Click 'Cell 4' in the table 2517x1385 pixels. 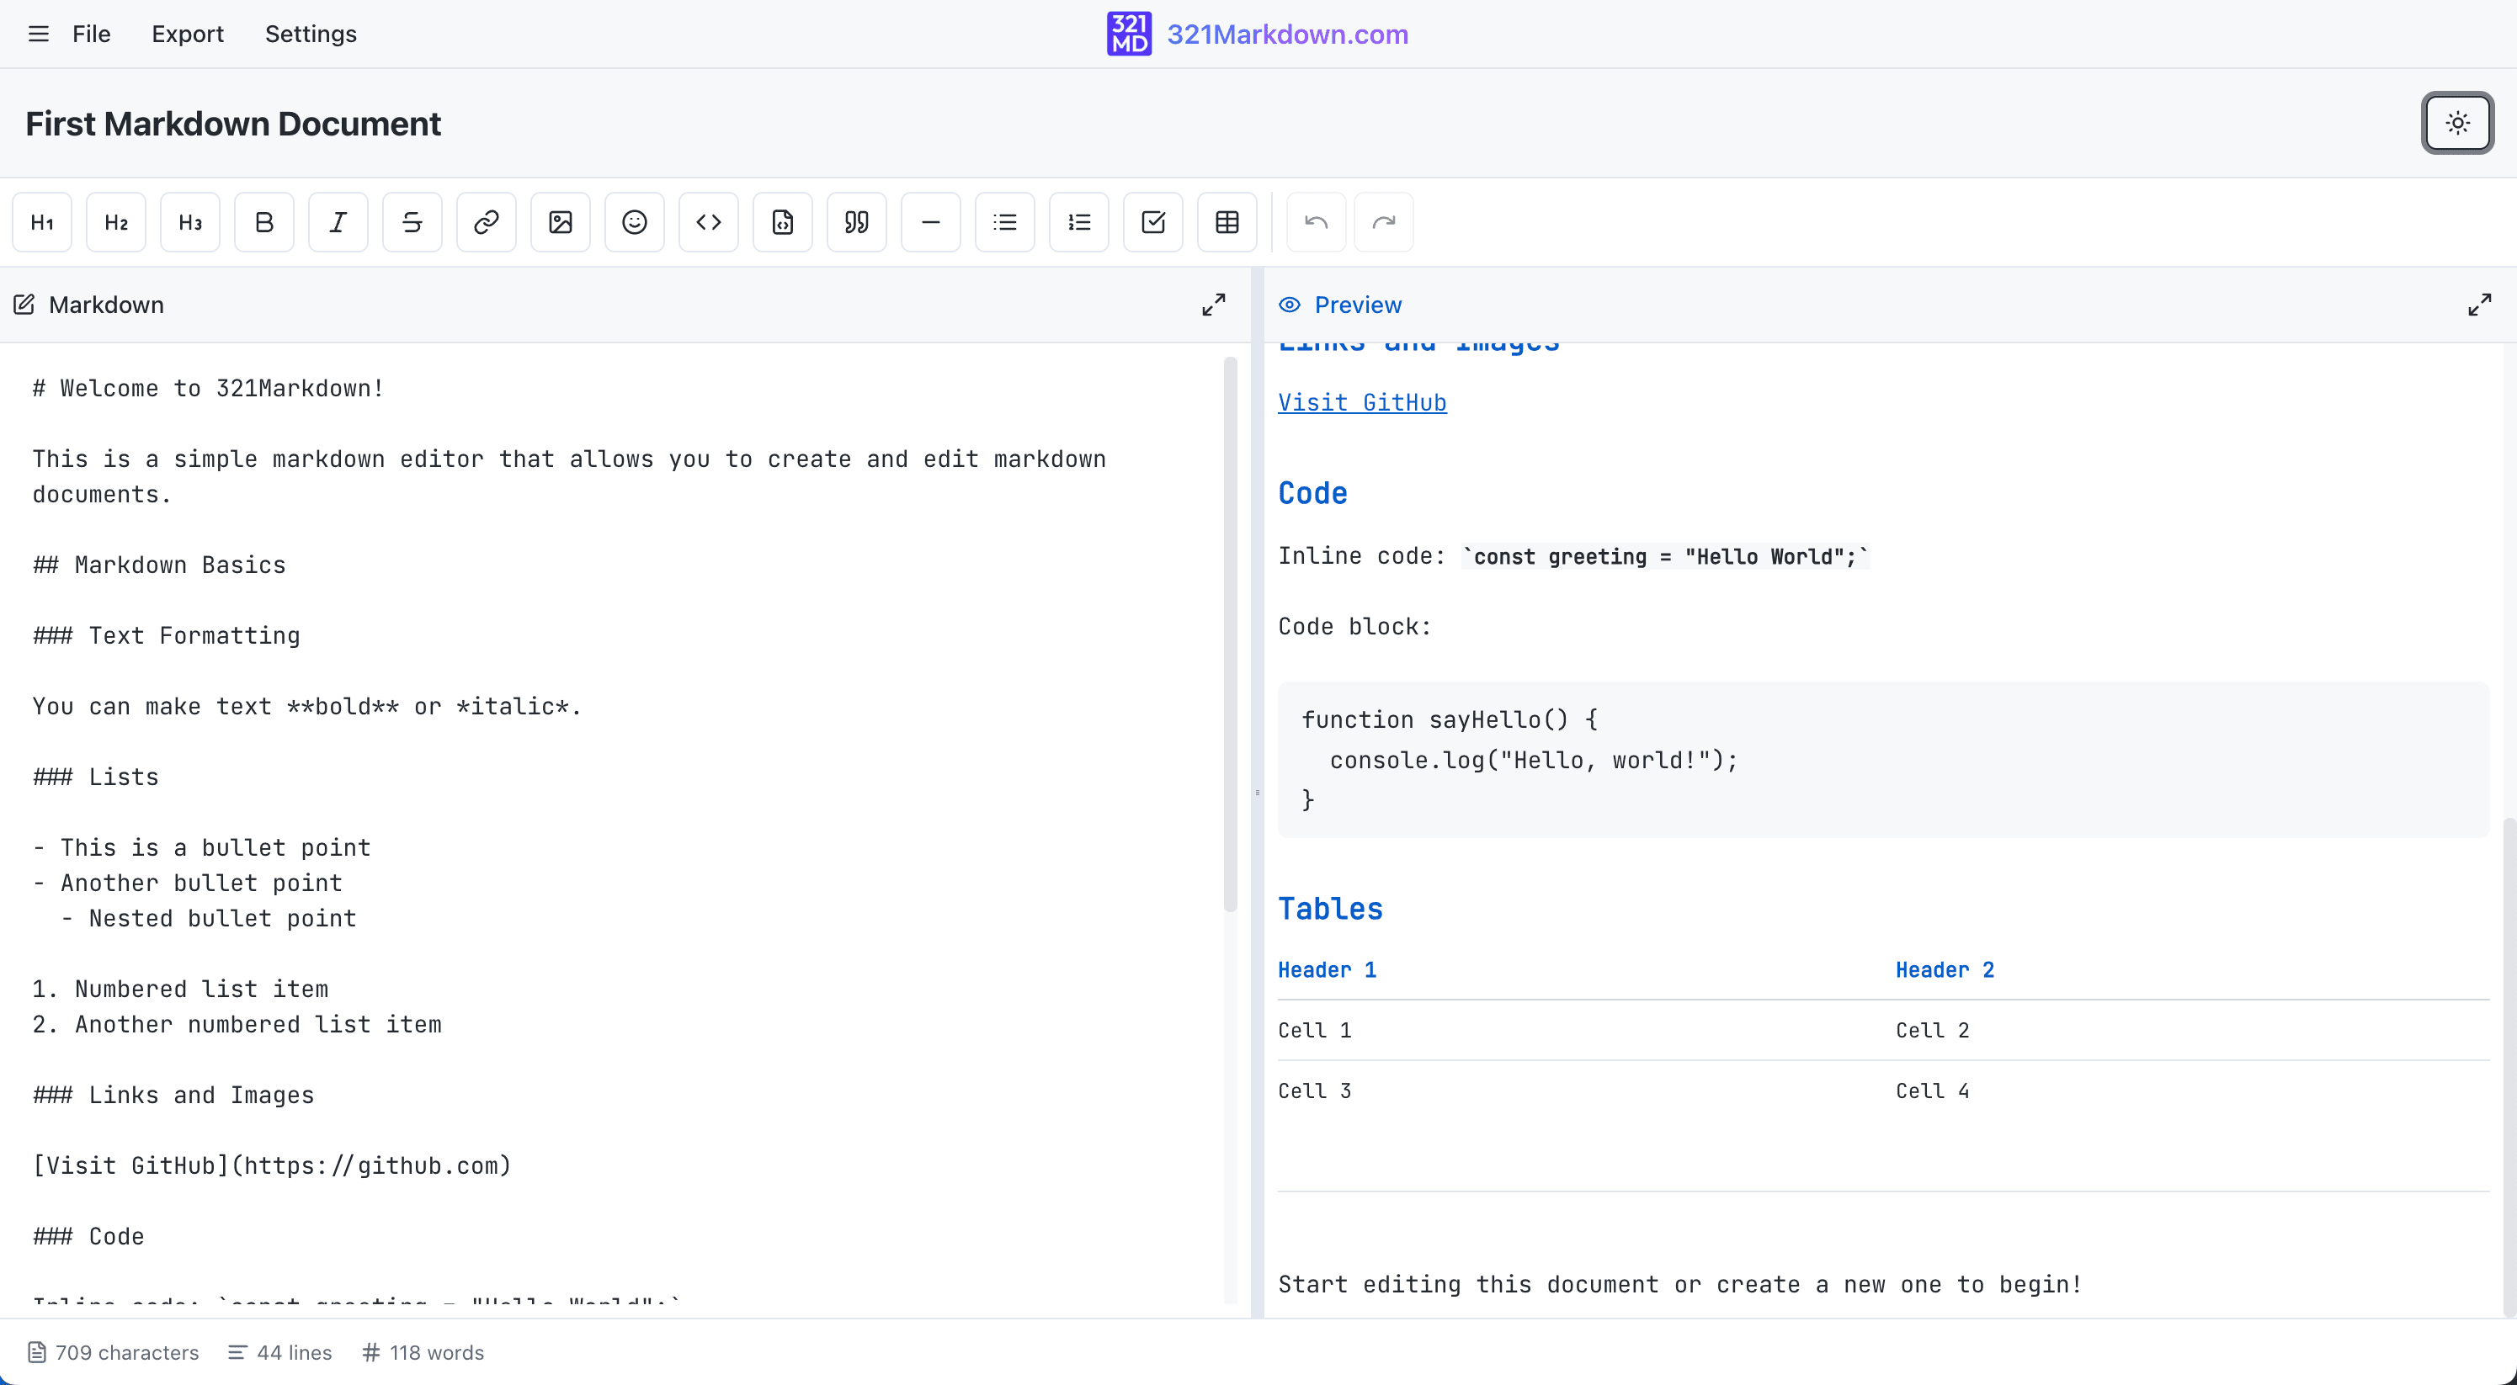coord(1933,1091)
